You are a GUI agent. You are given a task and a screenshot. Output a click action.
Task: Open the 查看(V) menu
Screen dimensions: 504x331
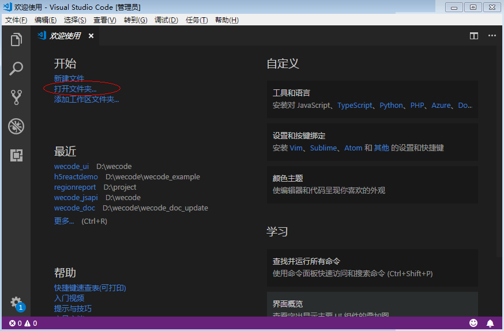tap(105, 20)
